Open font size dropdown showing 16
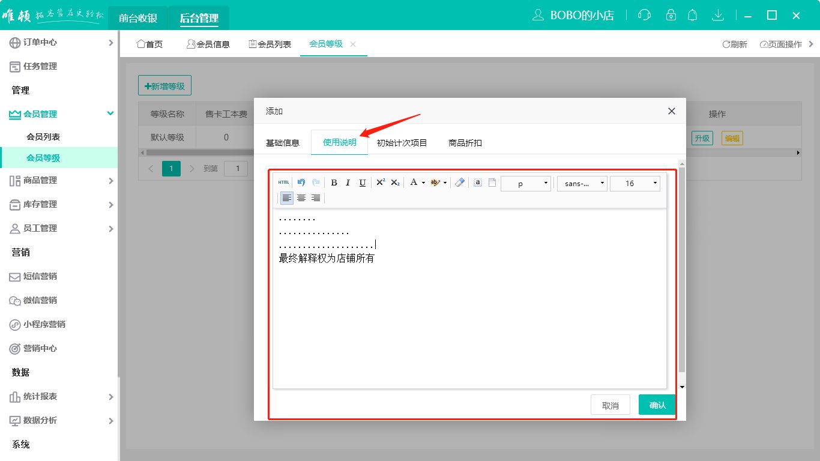 (635, 183)
